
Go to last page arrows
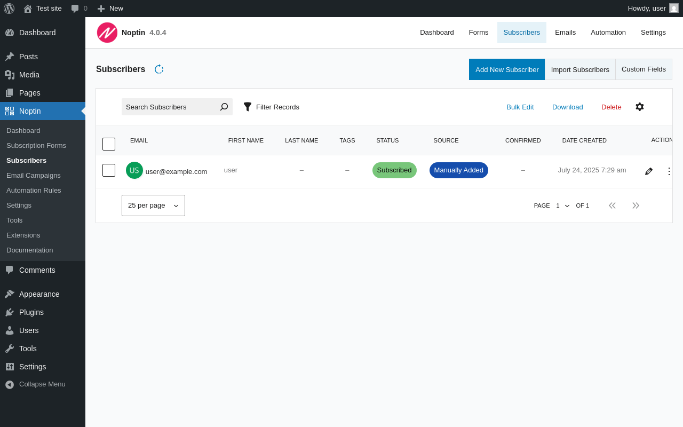point(636,205)
